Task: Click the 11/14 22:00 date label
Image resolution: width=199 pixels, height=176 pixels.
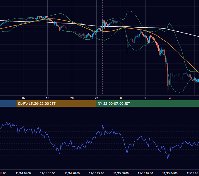Action: [x=97, y=173]
